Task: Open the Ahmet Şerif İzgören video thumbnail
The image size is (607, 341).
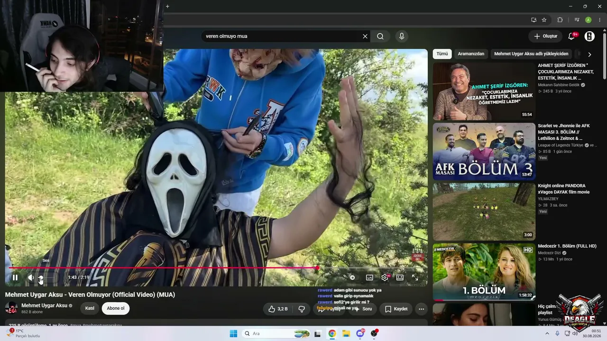Action: (x=484, y=91)
